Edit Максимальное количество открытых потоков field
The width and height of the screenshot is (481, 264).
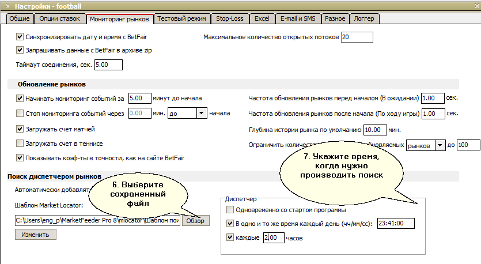357,37
